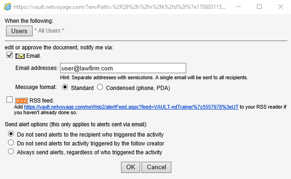Minimize the browser popup window
Viewport: 291px width, 179px height.
tap(238, 7)
